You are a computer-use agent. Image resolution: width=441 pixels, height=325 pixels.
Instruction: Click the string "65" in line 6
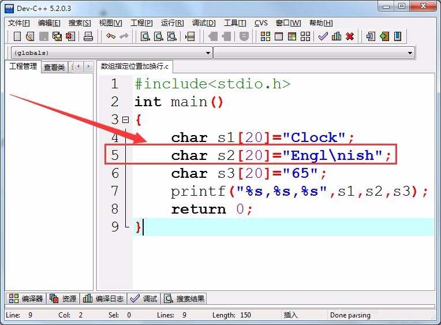[x=300, y=173]
